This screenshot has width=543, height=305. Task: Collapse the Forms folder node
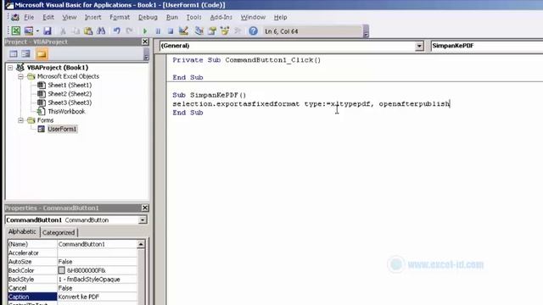coord(20,120)
